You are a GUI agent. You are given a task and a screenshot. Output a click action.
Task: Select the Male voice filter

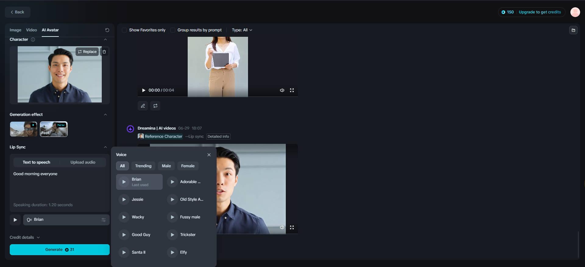tap(166, 166)
